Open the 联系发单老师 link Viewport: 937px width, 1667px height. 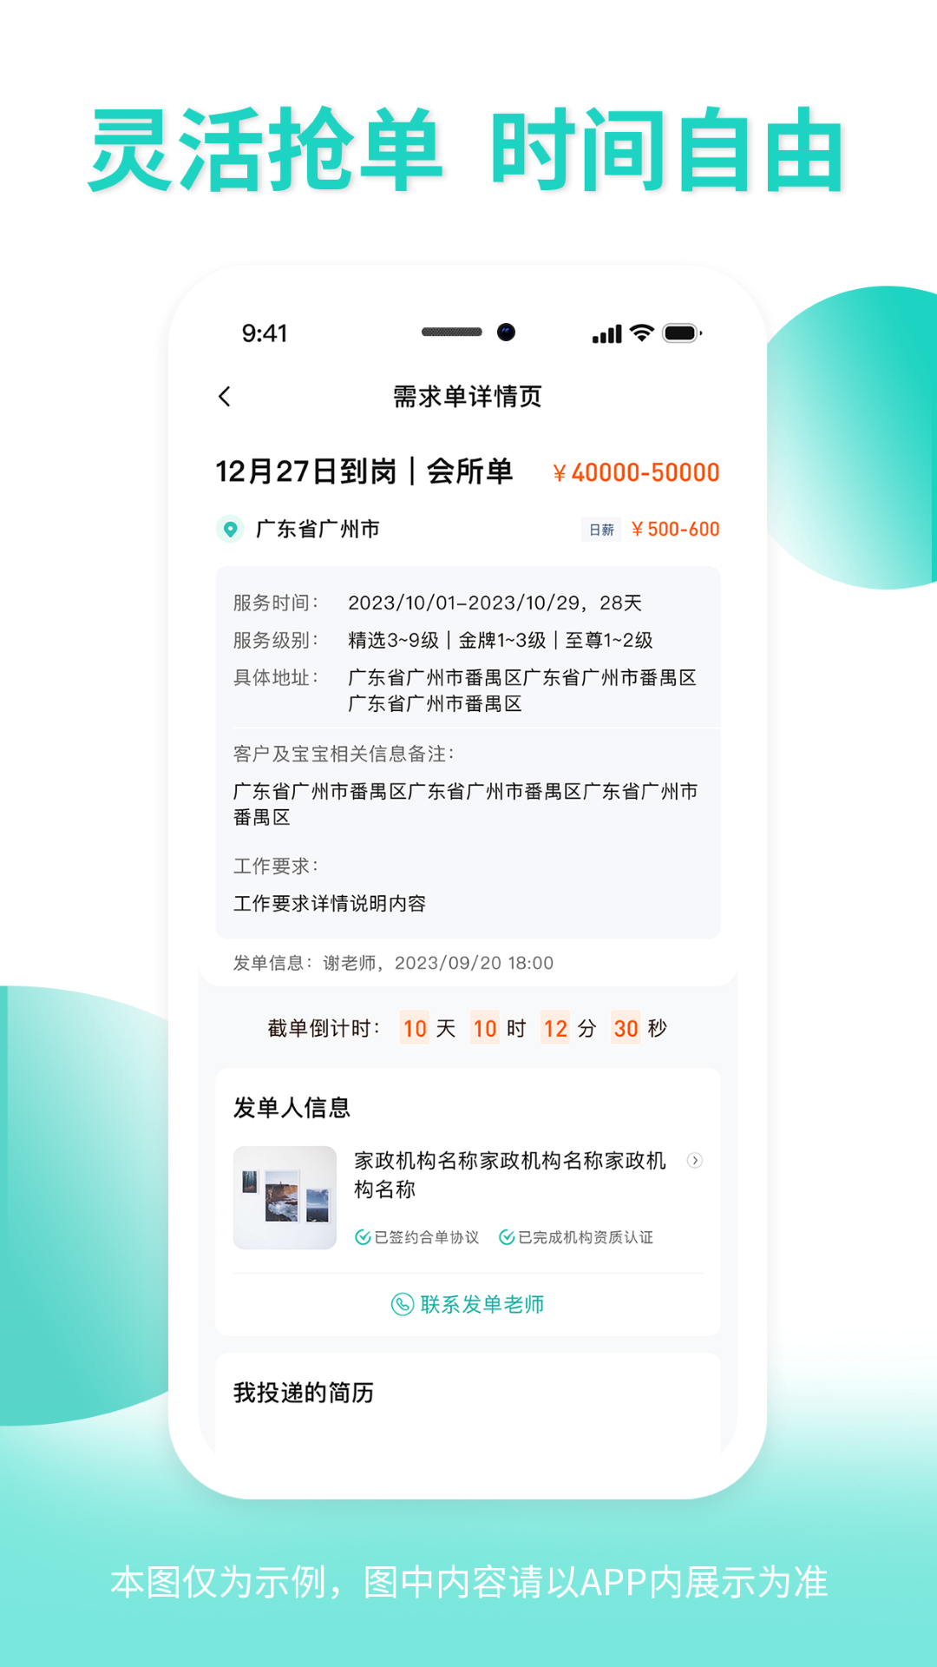[x=468, y=1304]
